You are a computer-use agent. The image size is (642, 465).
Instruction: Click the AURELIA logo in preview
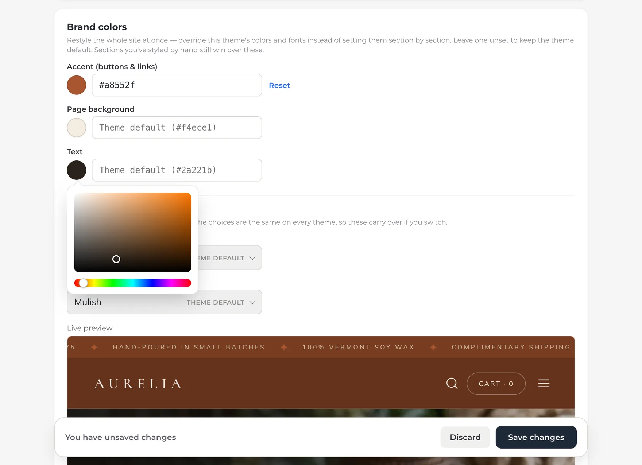[138, 384]
